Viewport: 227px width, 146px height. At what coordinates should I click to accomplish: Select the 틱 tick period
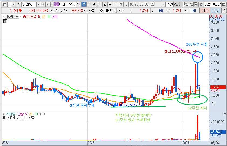[x=110, y=4]
